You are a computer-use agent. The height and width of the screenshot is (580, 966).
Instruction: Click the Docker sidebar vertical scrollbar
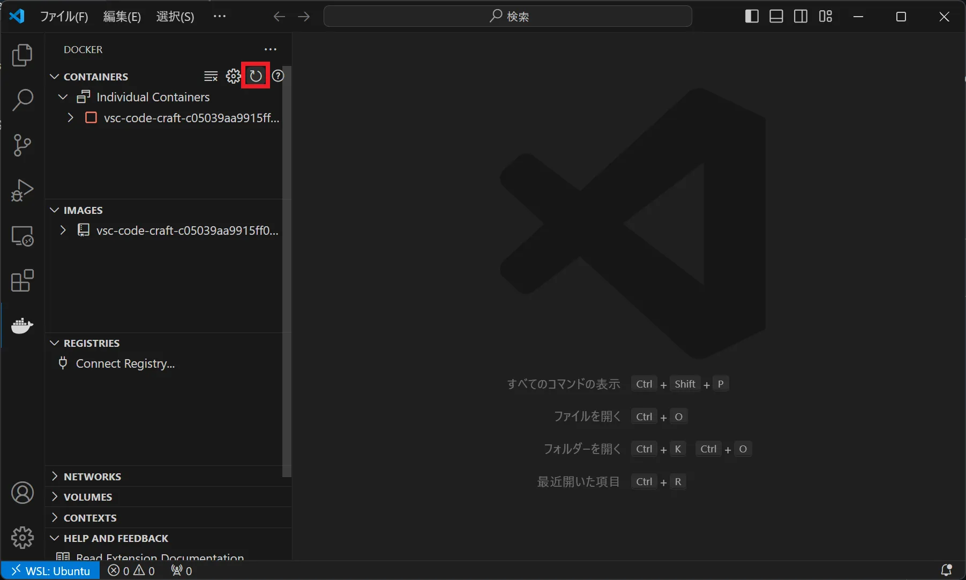(287, 268)
